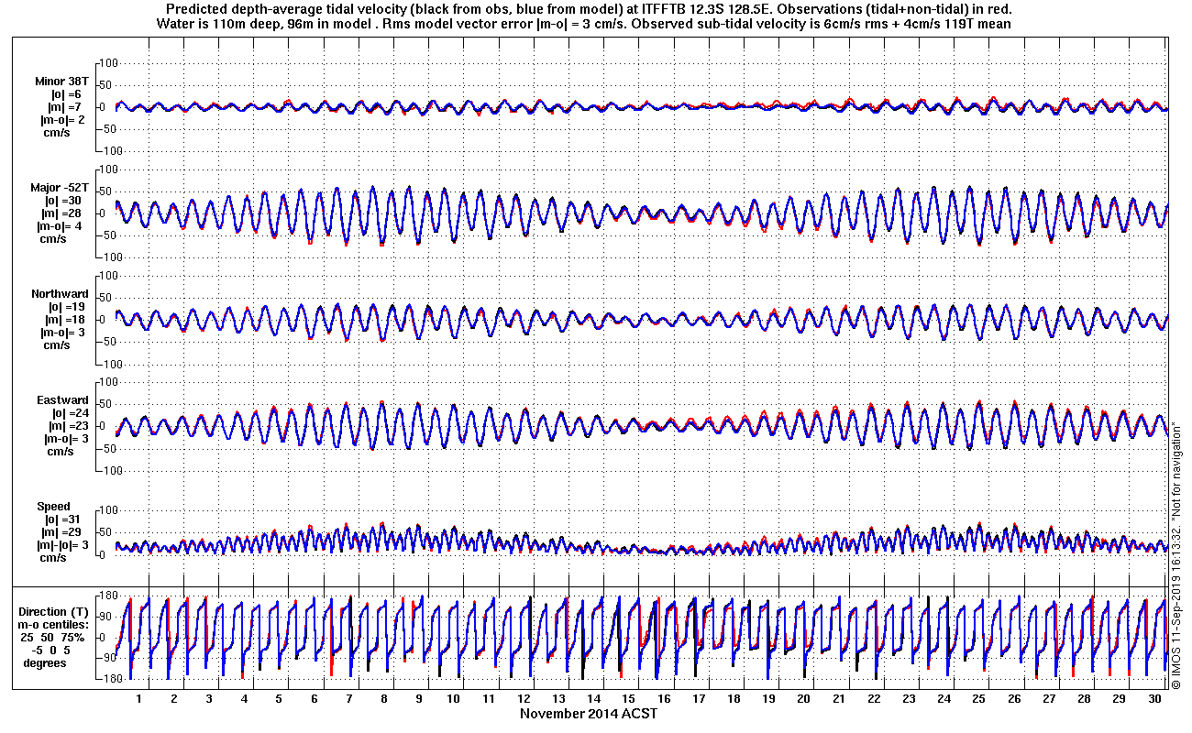Click the '-180' y-tick of the Direction panel
Screen dimensions: 1192x733
(109, 679)
